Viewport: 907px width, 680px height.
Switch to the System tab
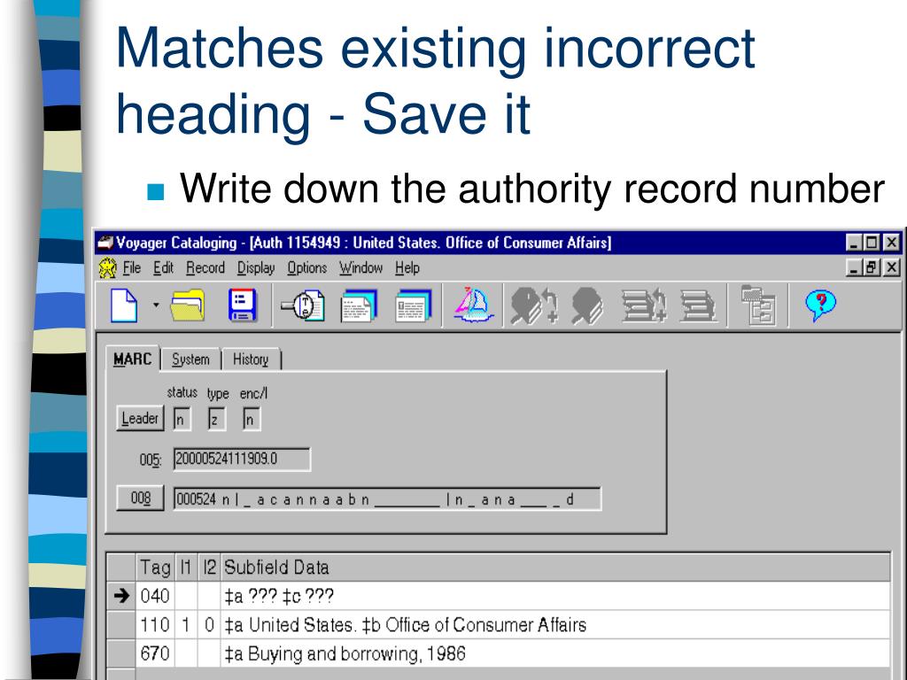point(191,359)
